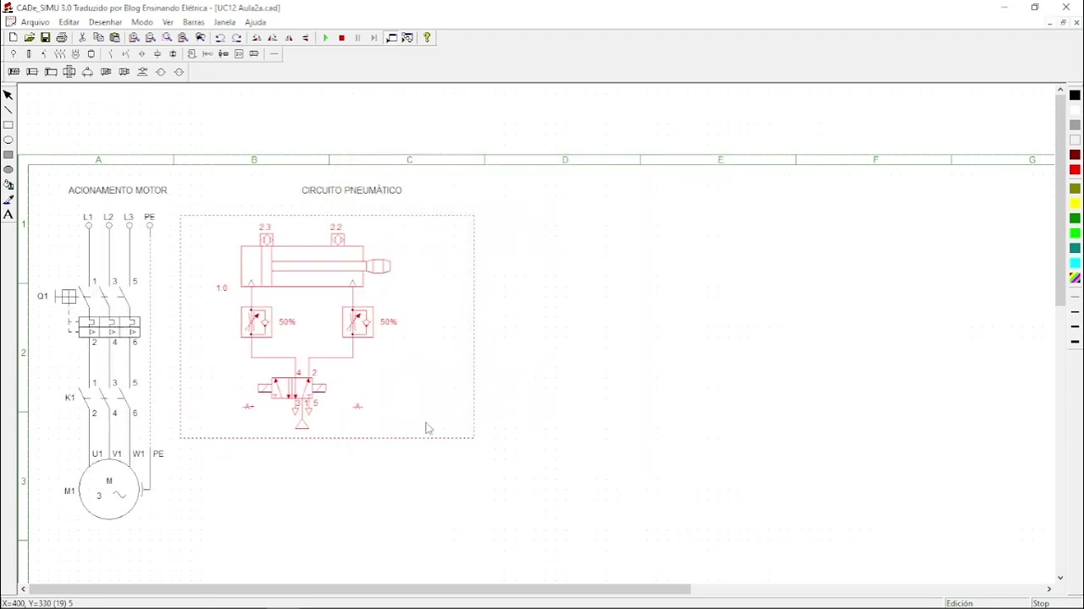The width and height of the screenshot is (1084, 609).
Task: Open the Barras menu
Action: coord(193,22)
